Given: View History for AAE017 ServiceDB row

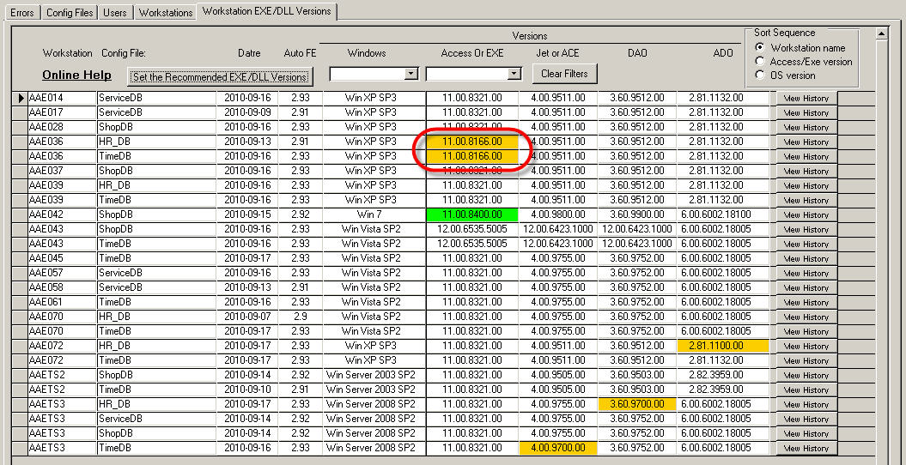Looking at the screenshot, I should tap(806, 112).
